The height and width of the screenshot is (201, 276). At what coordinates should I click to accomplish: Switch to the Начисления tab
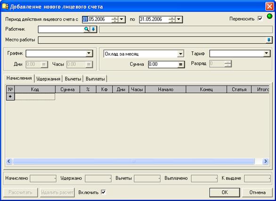tap(19, 78)
